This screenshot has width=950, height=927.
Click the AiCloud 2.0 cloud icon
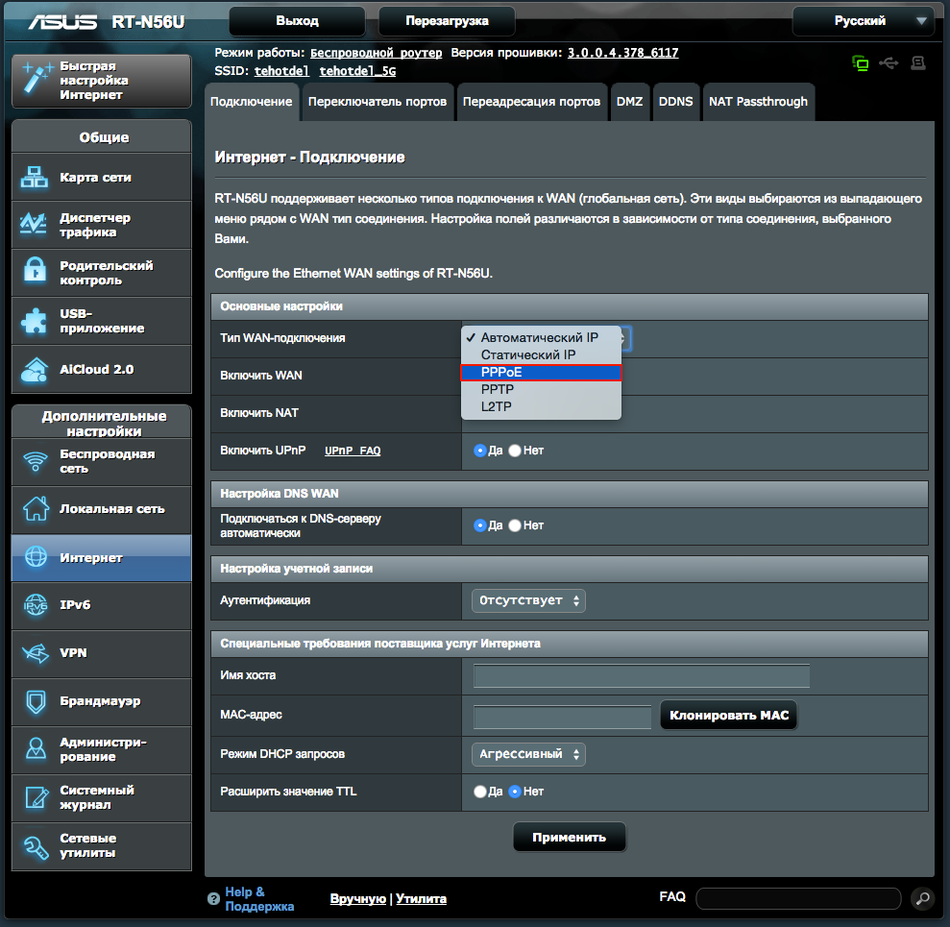[x=35, y=369]
